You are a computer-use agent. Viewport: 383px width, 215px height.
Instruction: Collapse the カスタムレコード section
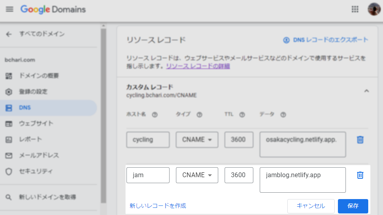[366, 91]
